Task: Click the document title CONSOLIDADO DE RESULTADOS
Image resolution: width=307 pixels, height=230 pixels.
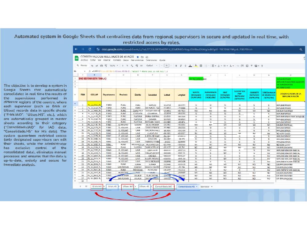Action: (107, 56)
